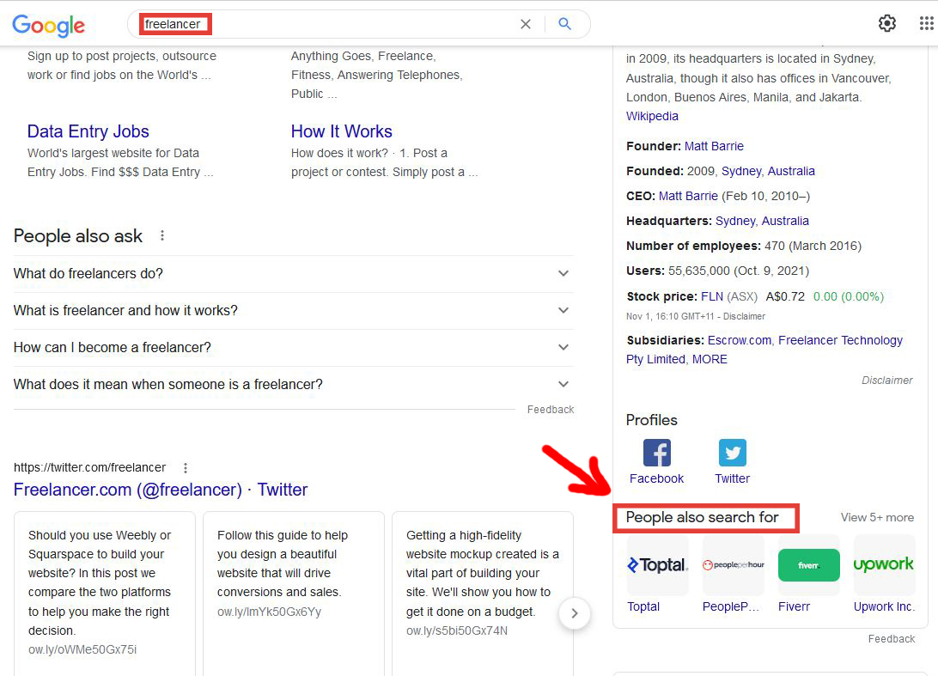
Task: Click founder Matt Barrie link
Action: (x=715, y=146)
